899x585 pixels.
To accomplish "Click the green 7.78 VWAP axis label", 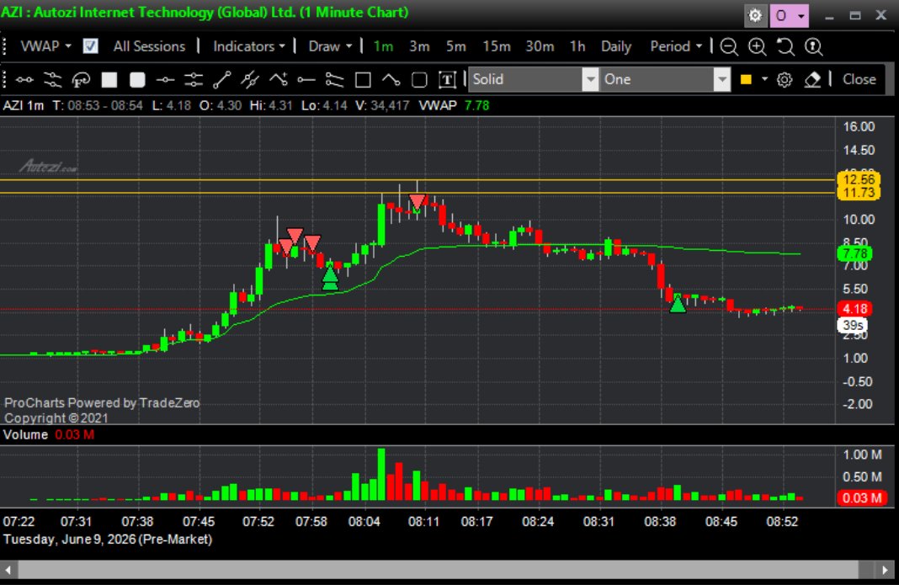I will tap(855, 253).
